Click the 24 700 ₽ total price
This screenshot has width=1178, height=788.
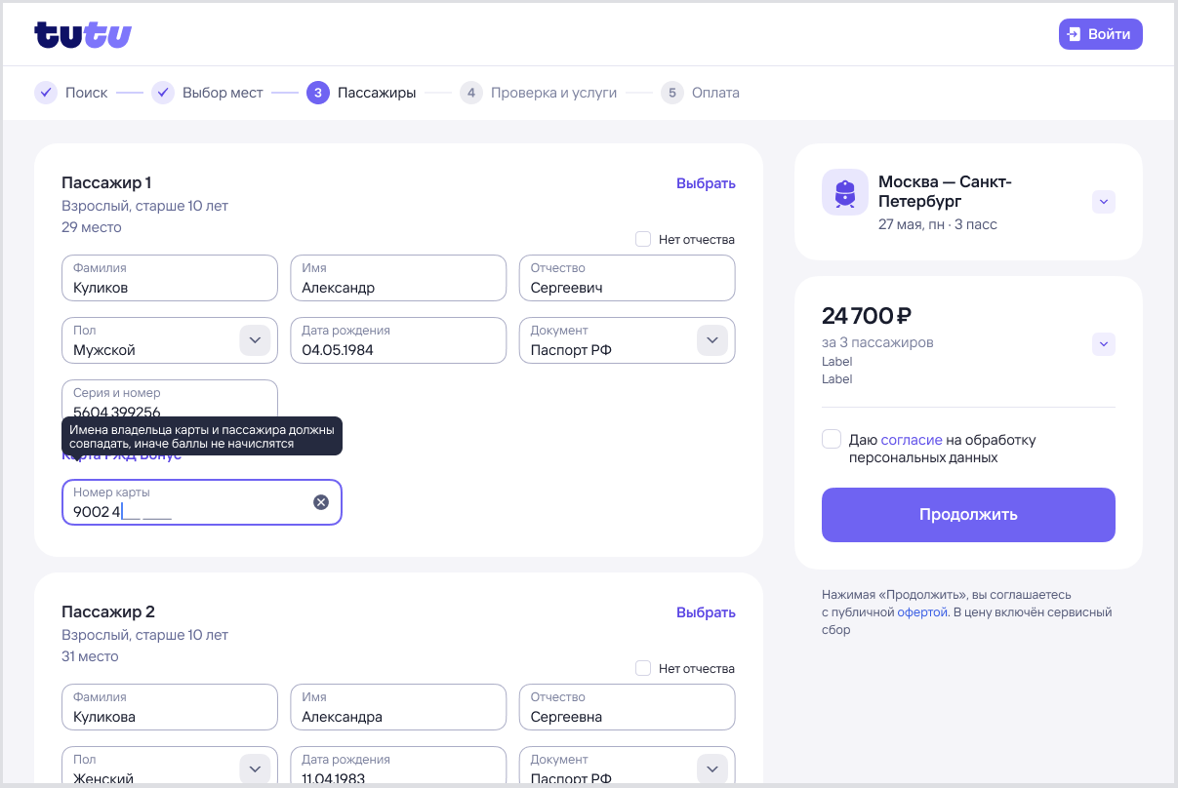coord(867,316)
